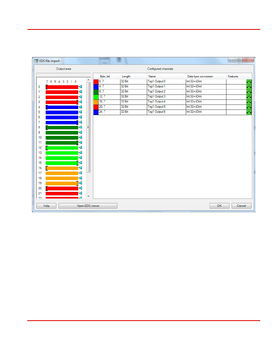Select the Tag1 Output 0 name cell
280x340 pixels.
click(x=166, y=82)
